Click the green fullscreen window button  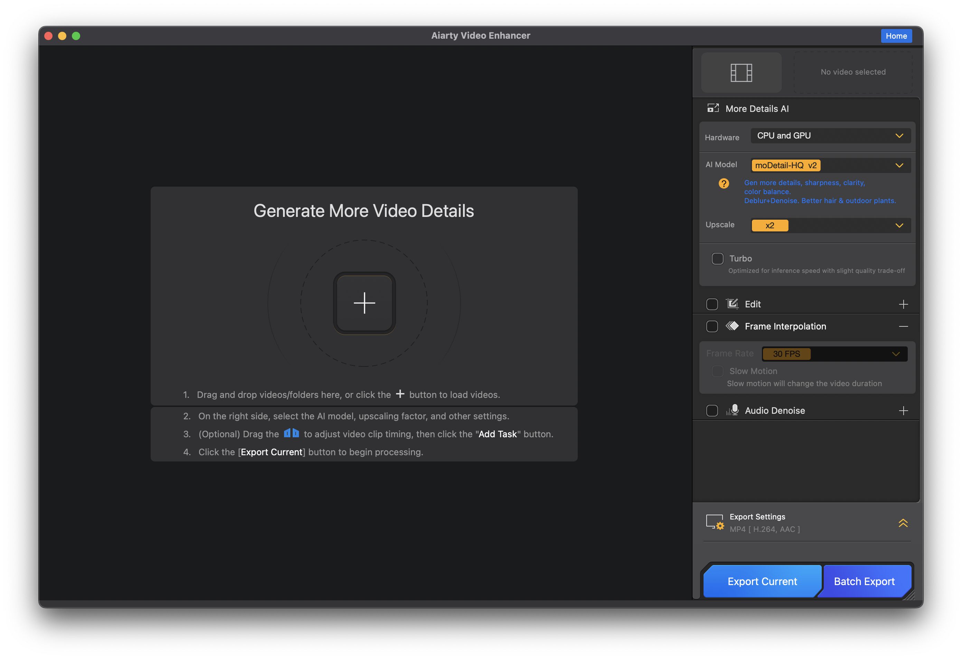pyautogui.click(x=76, y=36)
